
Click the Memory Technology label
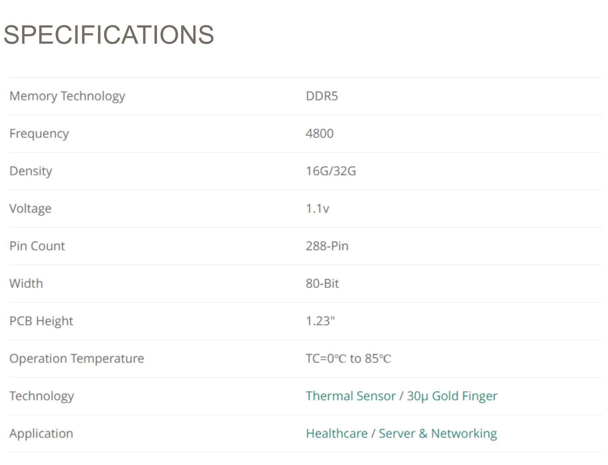(67, 96)
